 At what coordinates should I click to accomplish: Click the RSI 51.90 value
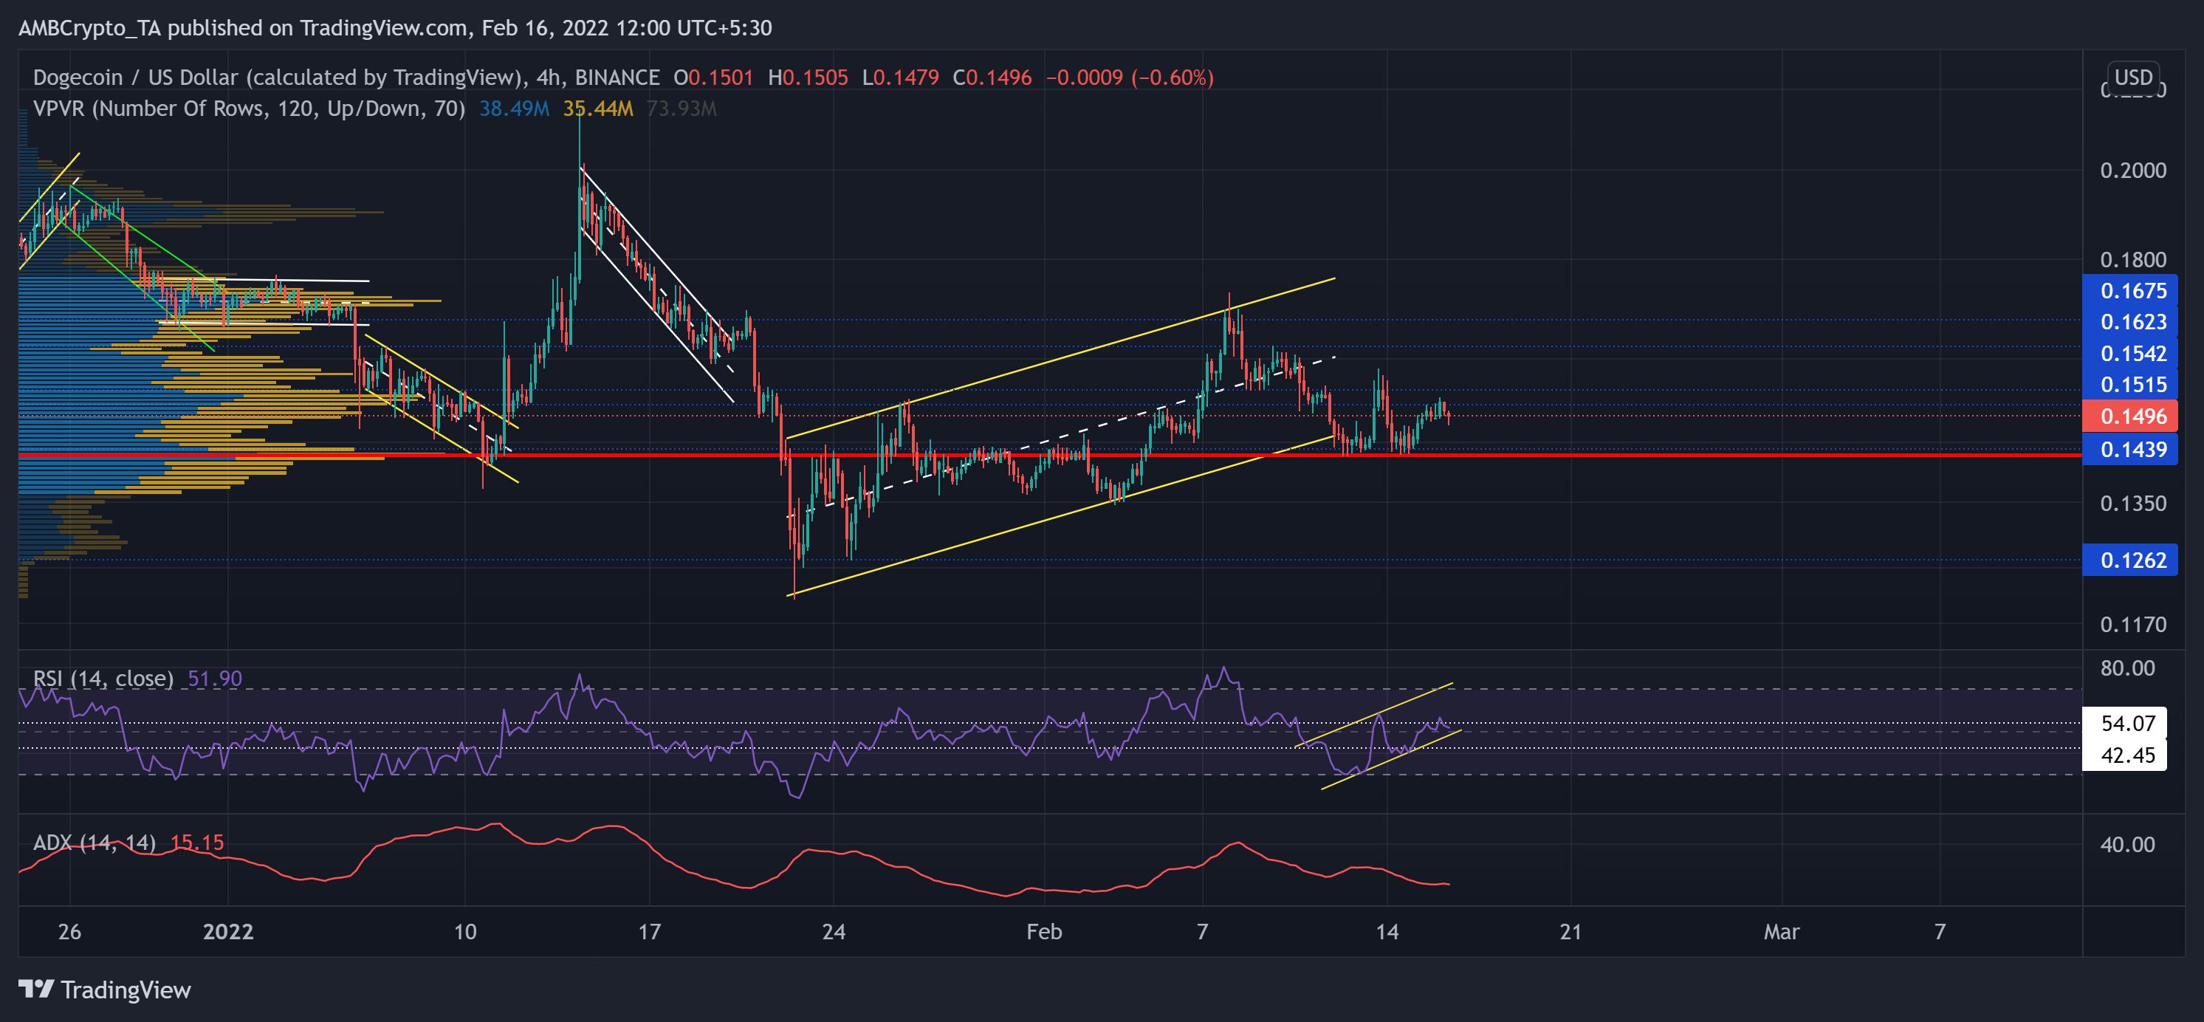click(215, 678)
